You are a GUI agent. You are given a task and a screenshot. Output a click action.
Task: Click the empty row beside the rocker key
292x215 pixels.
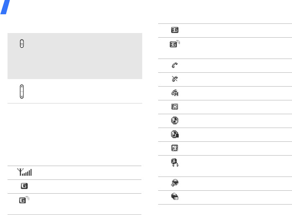pyautogui.click(x=84, y=91)
